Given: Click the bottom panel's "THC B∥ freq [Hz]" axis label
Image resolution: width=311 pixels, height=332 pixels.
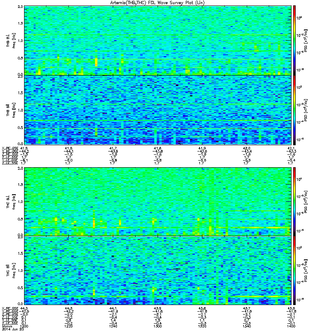Looking at the screenshot, I should 11,271.
